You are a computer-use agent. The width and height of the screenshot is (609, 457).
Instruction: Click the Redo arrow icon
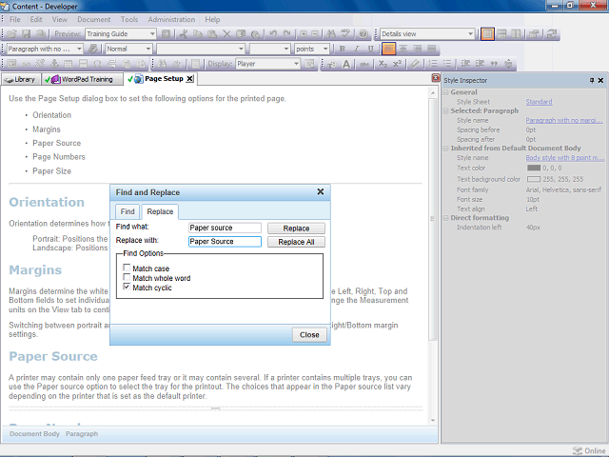tap(287, 34)
